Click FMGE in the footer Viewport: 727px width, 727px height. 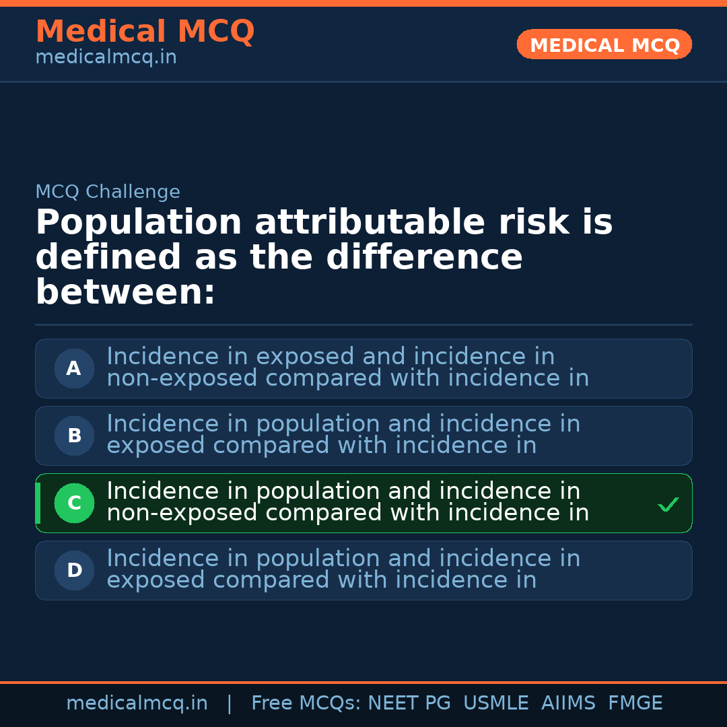tap(635, 703)
